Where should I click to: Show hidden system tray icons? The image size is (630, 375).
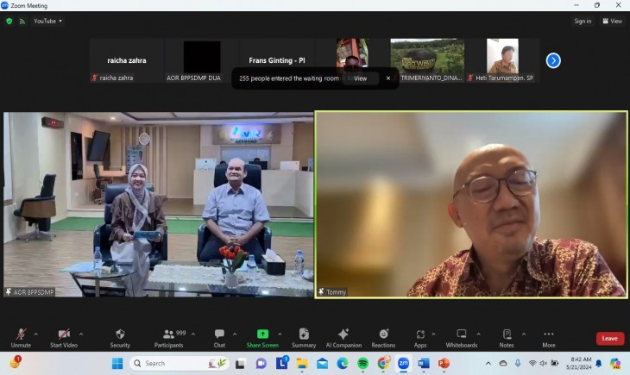point(488,363)
